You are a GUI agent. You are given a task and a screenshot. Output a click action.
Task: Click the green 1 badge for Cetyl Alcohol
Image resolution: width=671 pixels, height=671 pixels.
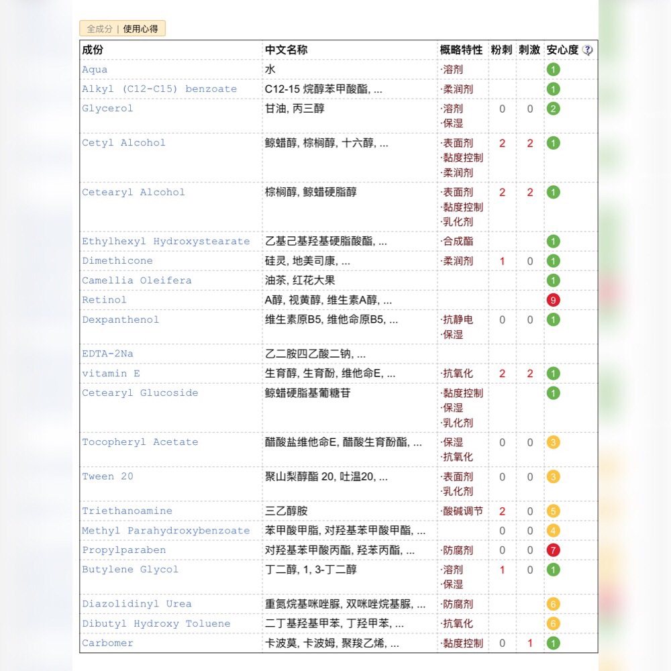pos(553,143)
